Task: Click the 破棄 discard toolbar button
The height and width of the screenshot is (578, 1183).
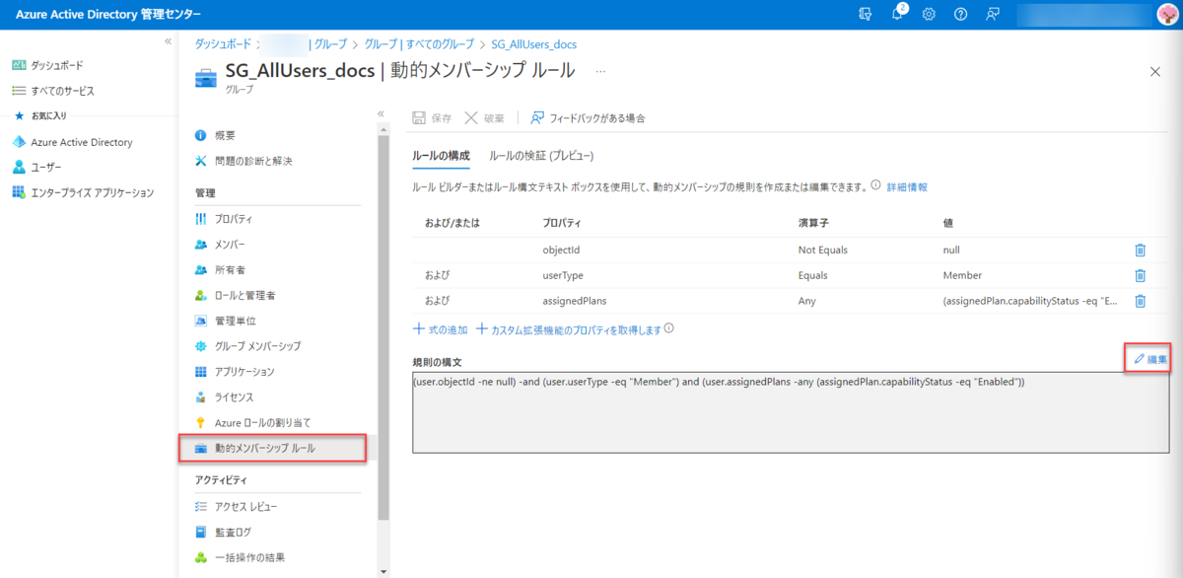Action: point(485,118)
